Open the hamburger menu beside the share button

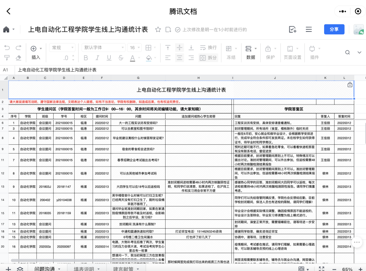309,29
